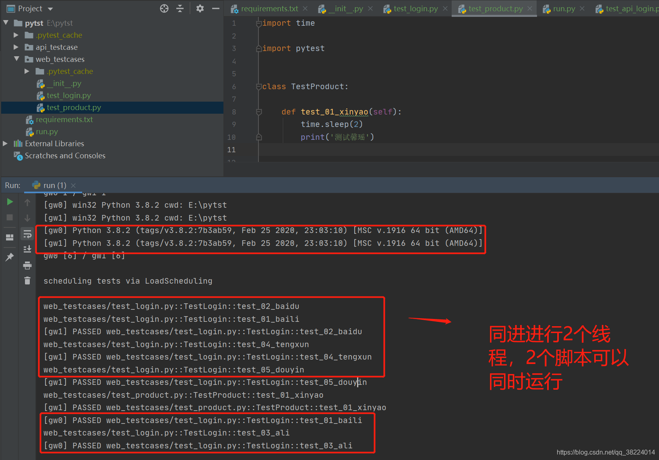659x460 pixels.
Task: Collapse the pytst root folder arrow
Action: click(x=6, y=23)
